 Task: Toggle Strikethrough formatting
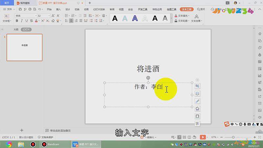pos(31,21)
